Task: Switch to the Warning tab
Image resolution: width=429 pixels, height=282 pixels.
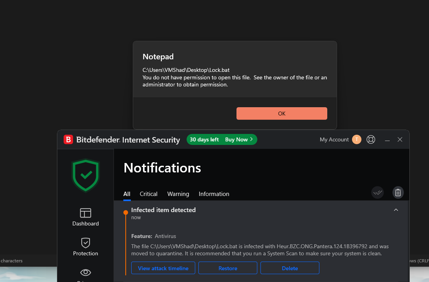Action: click(x=178, y=194)
